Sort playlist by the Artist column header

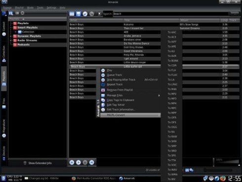pyautogui.click(x=96, y=20)
